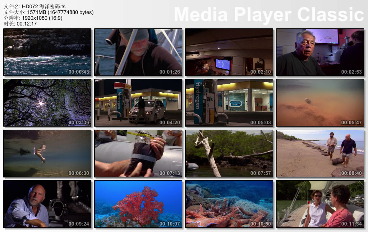This screenshot has width=368, height=232.
Task: Click the tree canopy sunlight thumbnail
Action: pyautogui.click(x=47, y=103)
